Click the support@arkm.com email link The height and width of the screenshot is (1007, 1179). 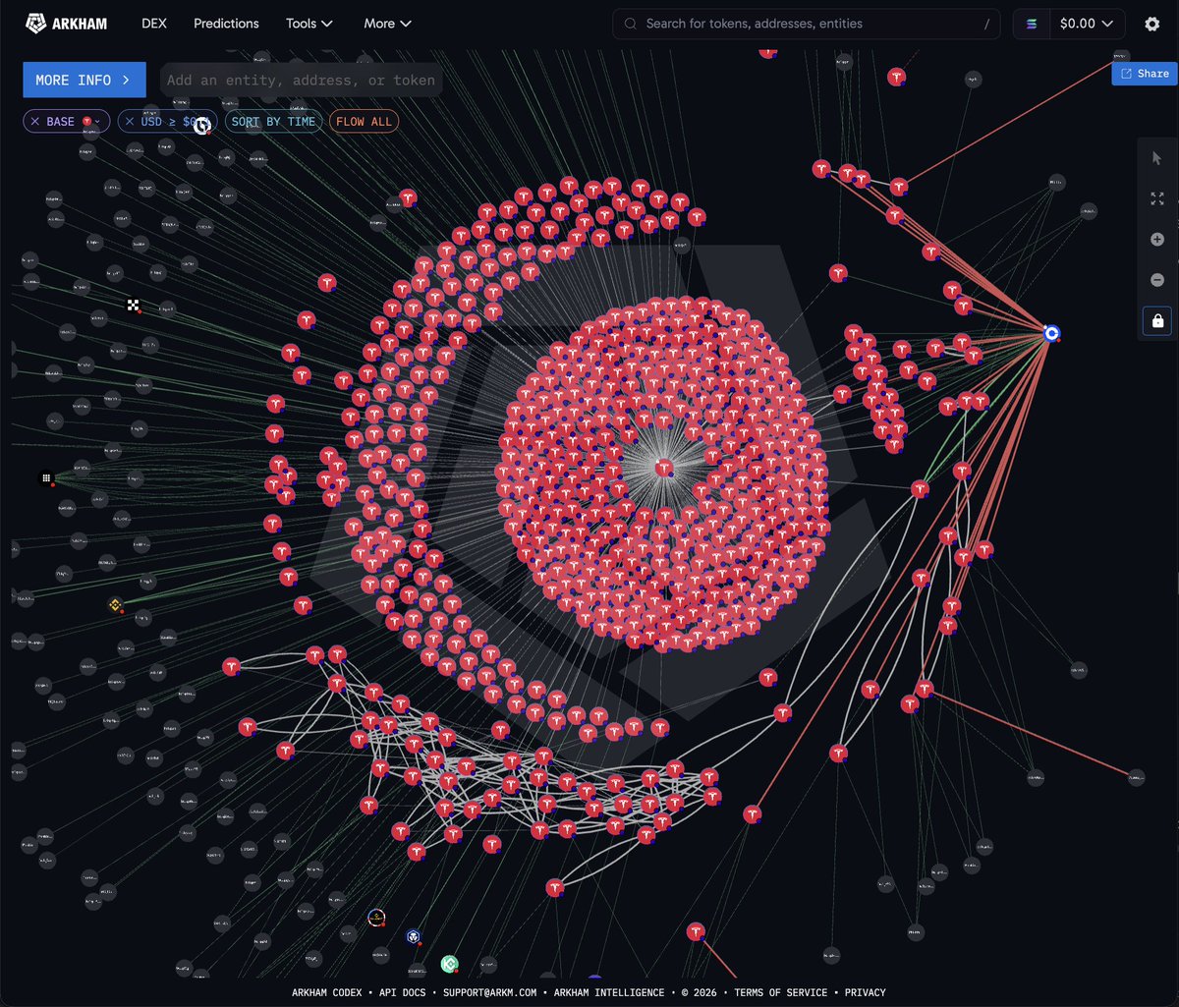click(x=489, y=992)
